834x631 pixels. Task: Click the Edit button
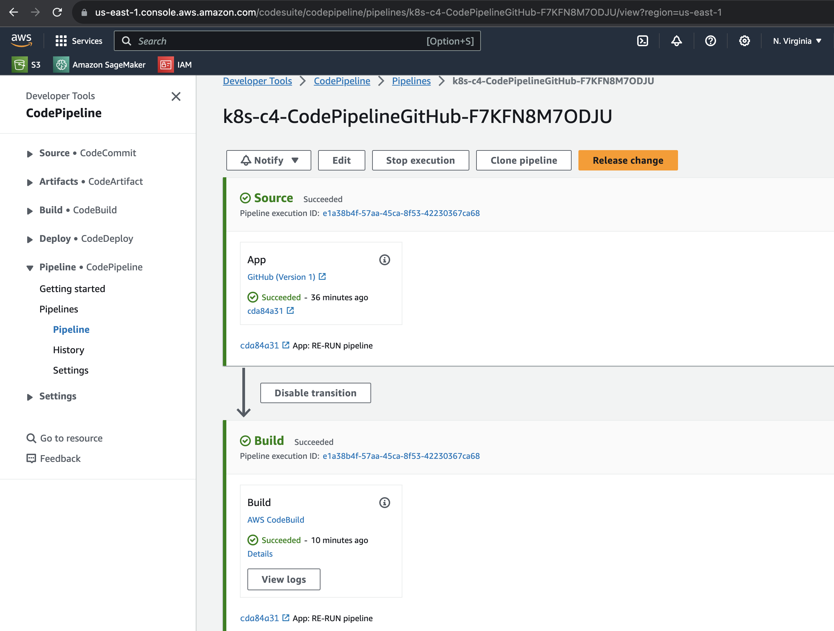(x=341, y=160)
